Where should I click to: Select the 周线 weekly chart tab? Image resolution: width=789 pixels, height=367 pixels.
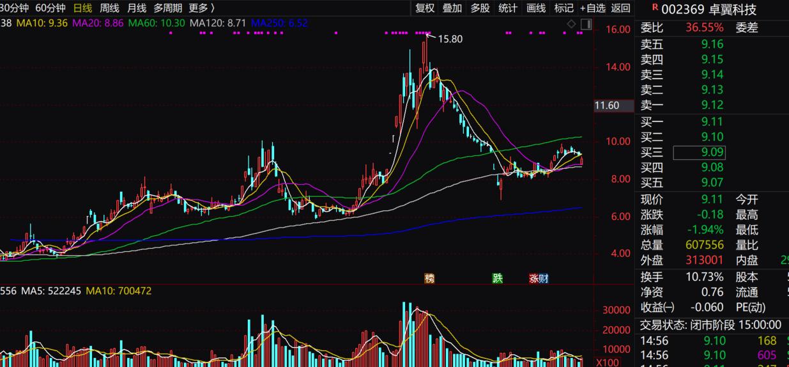click(x=109, y=8)
